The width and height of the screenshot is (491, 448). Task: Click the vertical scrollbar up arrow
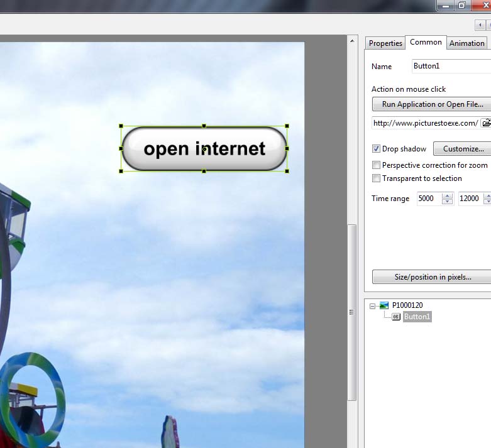coord(352,41)
